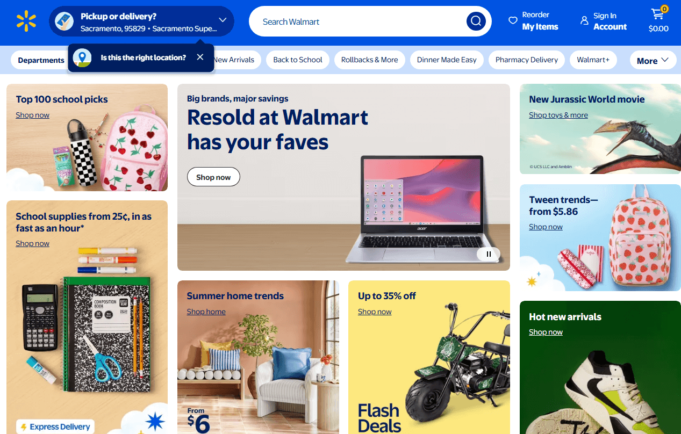Image resolution: width=681 pixels, height=434 pixels.
Task: Open the Shop home link
Action: point(206,312)
